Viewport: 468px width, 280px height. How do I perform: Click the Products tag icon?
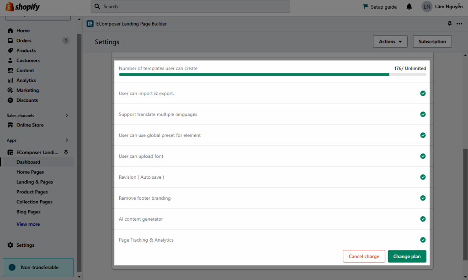click(11, 50)
